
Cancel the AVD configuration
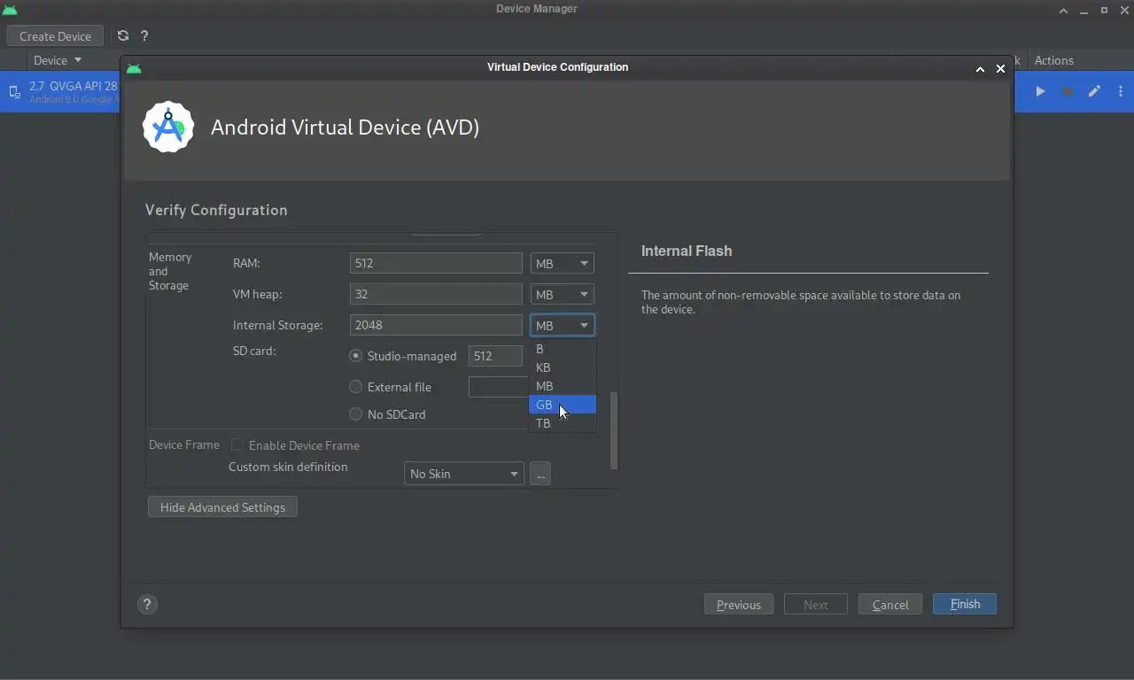(890, 605)
